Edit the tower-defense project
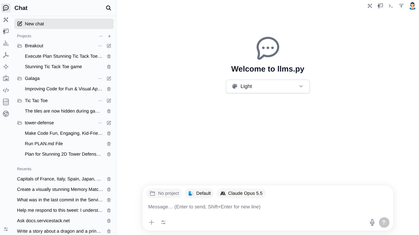 click(x=109, y=123)
